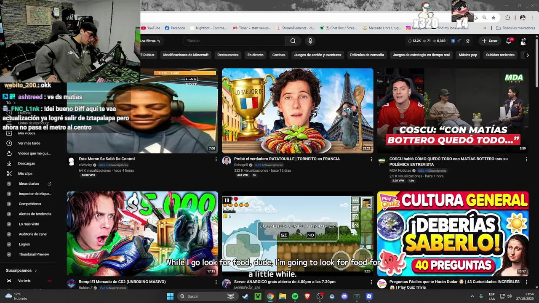Start voice search with microphone icon
Image resolution: width=539 pixels, height=303 pixels.
[310, 41]
